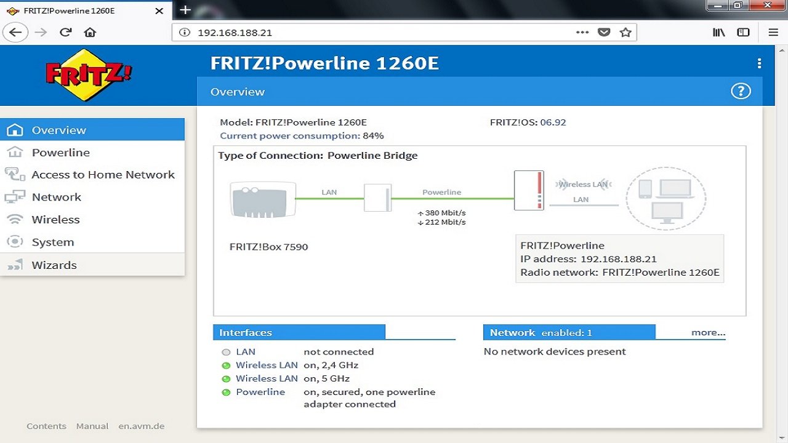The image size is (788, 443).
Task: Click Radio network FRITZ!Powerline 1260E text
Action: coord(620,273)
